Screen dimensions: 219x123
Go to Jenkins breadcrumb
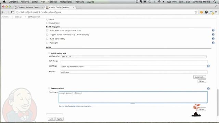(x=5, y=17)
